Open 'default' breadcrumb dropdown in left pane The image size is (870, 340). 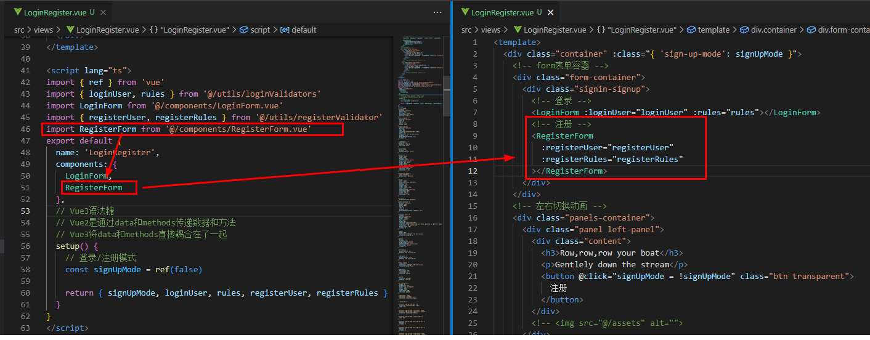(304, 30)
